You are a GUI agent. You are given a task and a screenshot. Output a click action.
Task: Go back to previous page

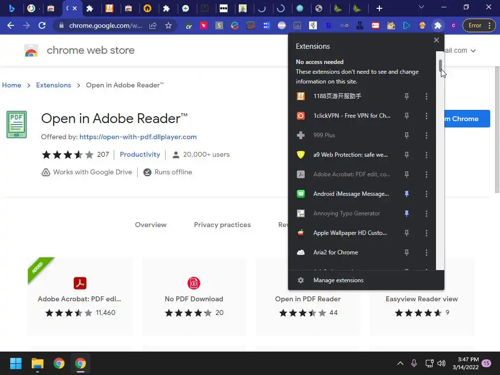[x=11, y=25]
